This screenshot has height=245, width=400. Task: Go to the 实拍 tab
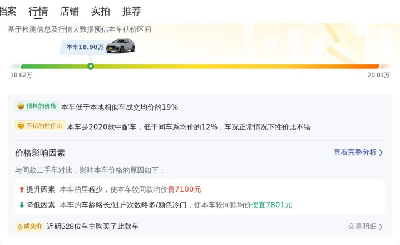coord(101,11)
